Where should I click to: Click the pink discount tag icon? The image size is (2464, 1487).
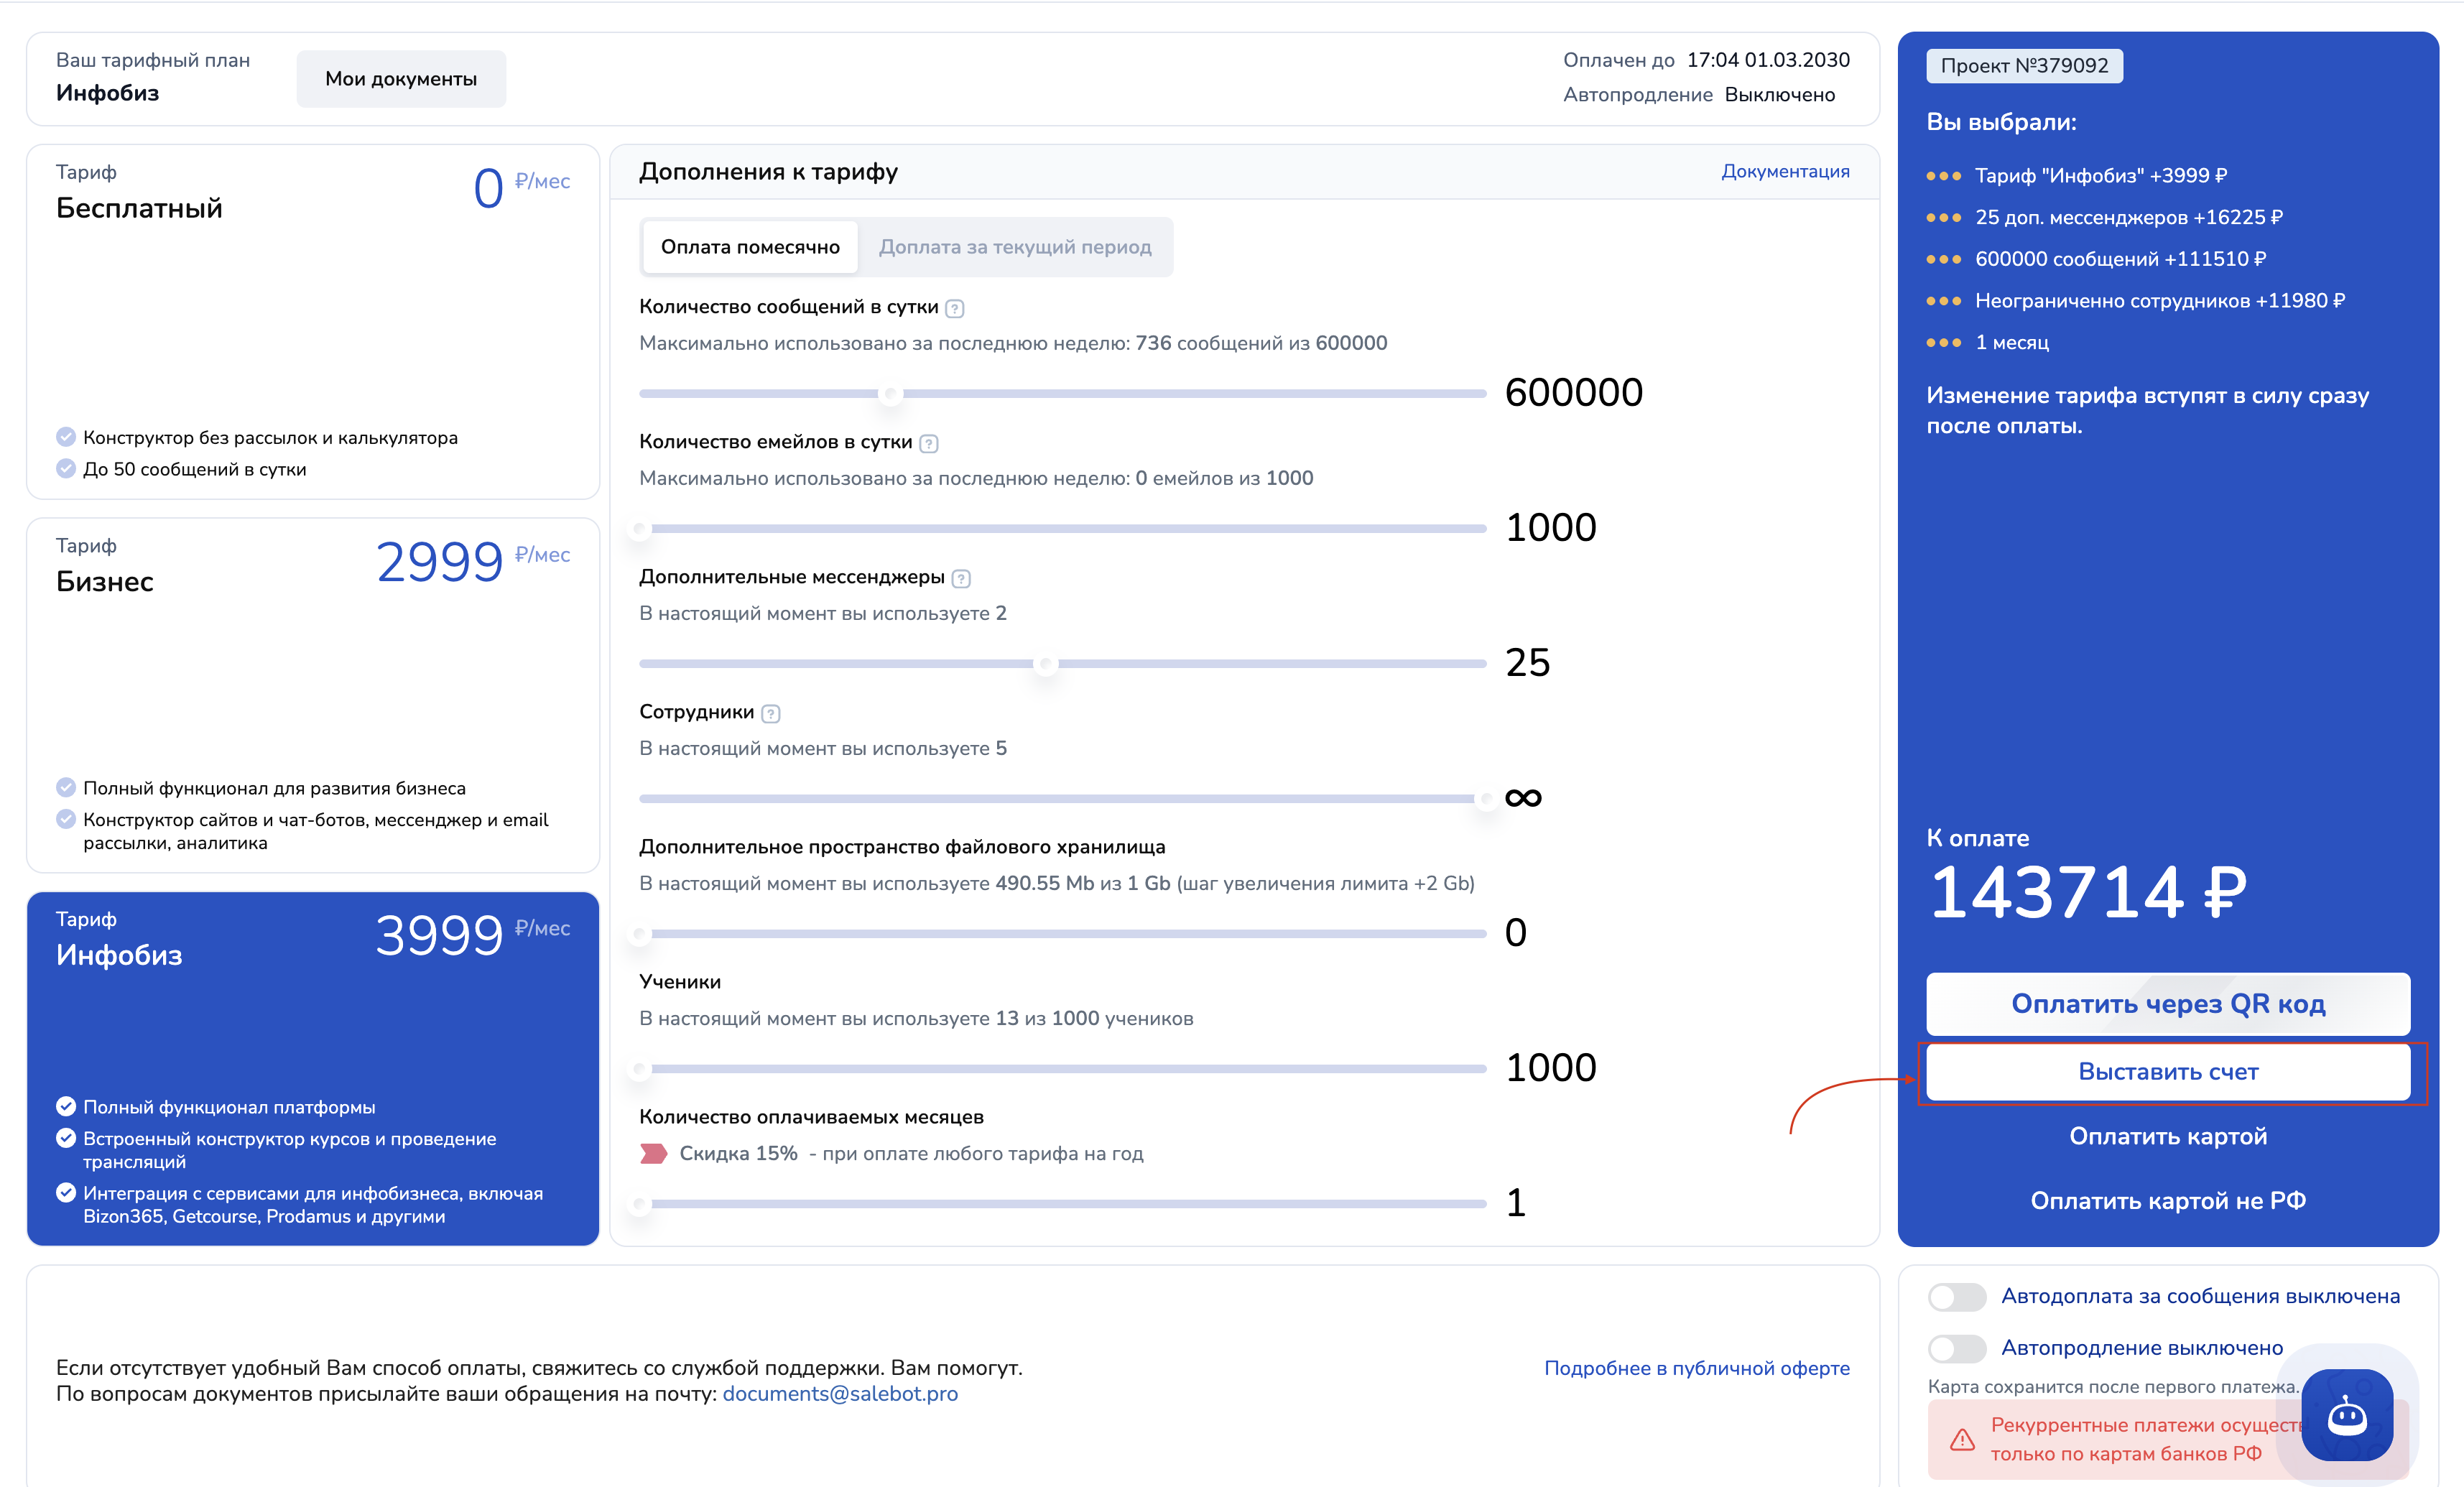tap(653, 1153)
